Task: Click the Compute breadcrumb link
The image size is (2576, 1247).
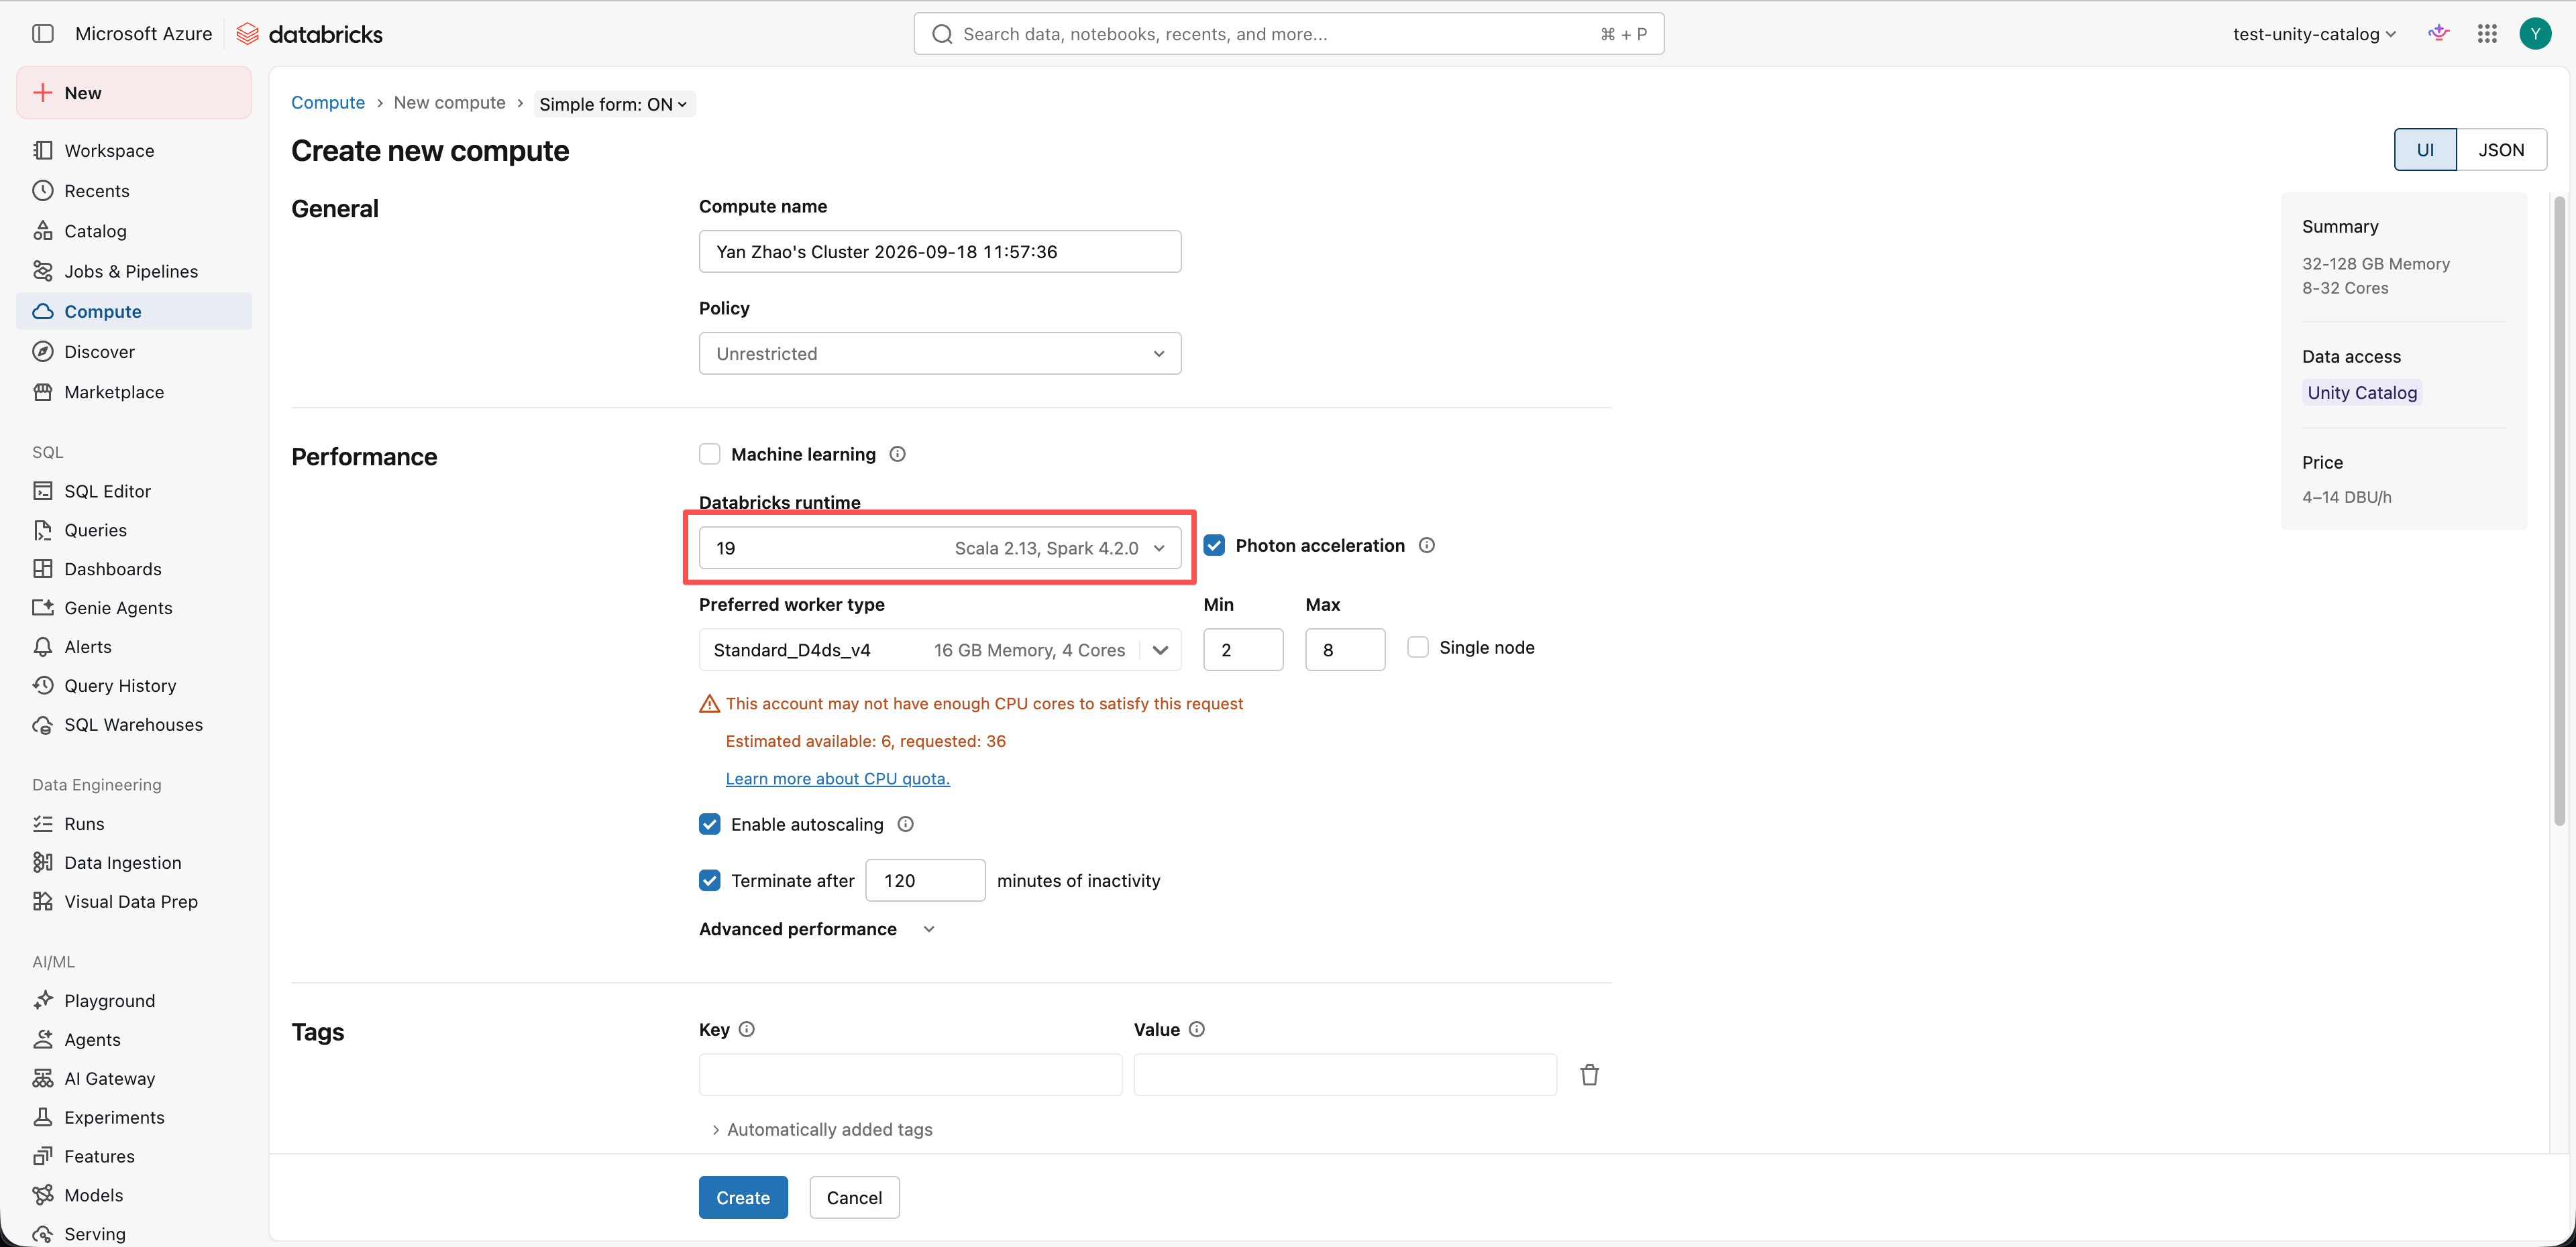Action: tap(328, 103)
